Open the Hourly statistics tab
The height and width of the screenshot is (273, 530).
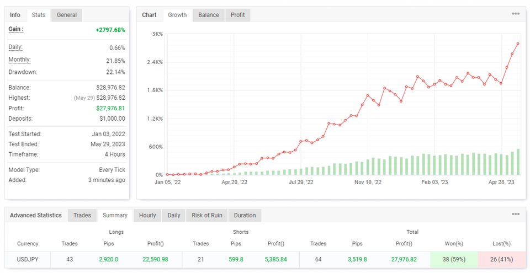pos(147,215)
